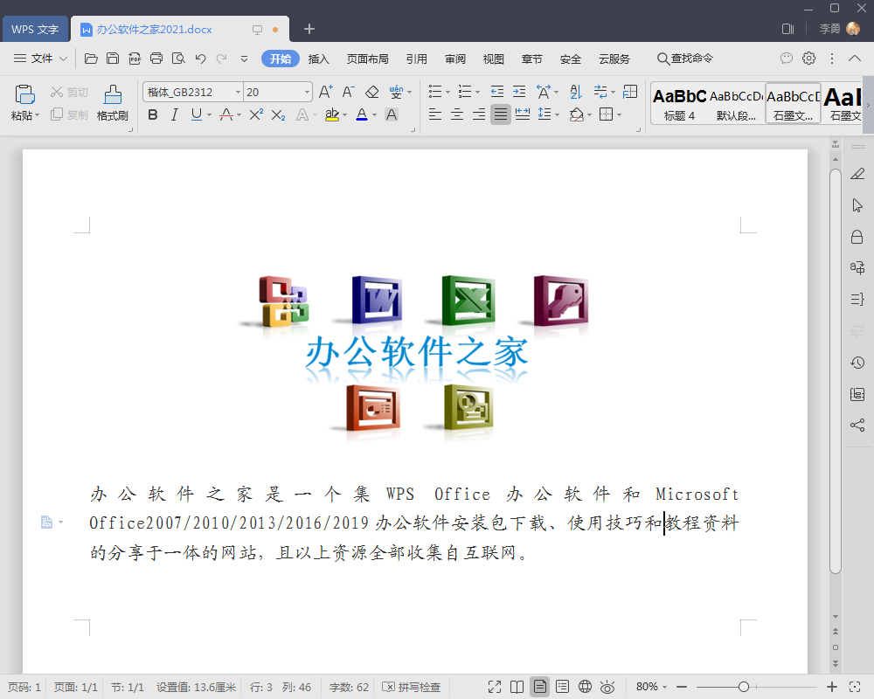
Task: Save the document with the floppy icon
Action: pyautogui.click(x=113, y=59)
